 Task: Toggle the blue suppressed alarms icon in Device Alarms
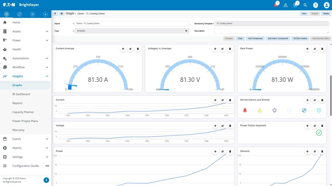pos(304,110)
